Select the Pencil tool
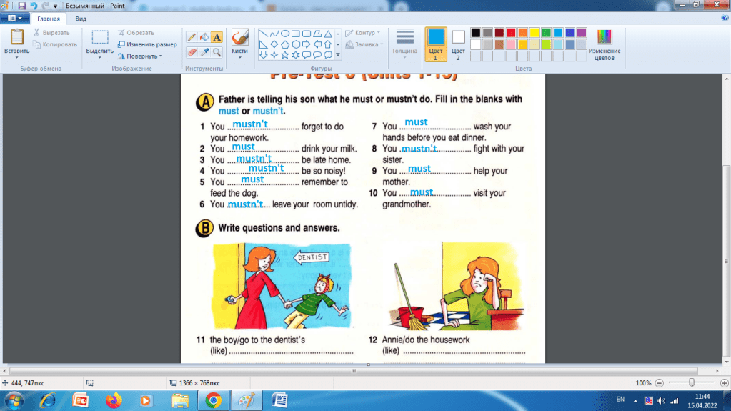 coord(192,36)
